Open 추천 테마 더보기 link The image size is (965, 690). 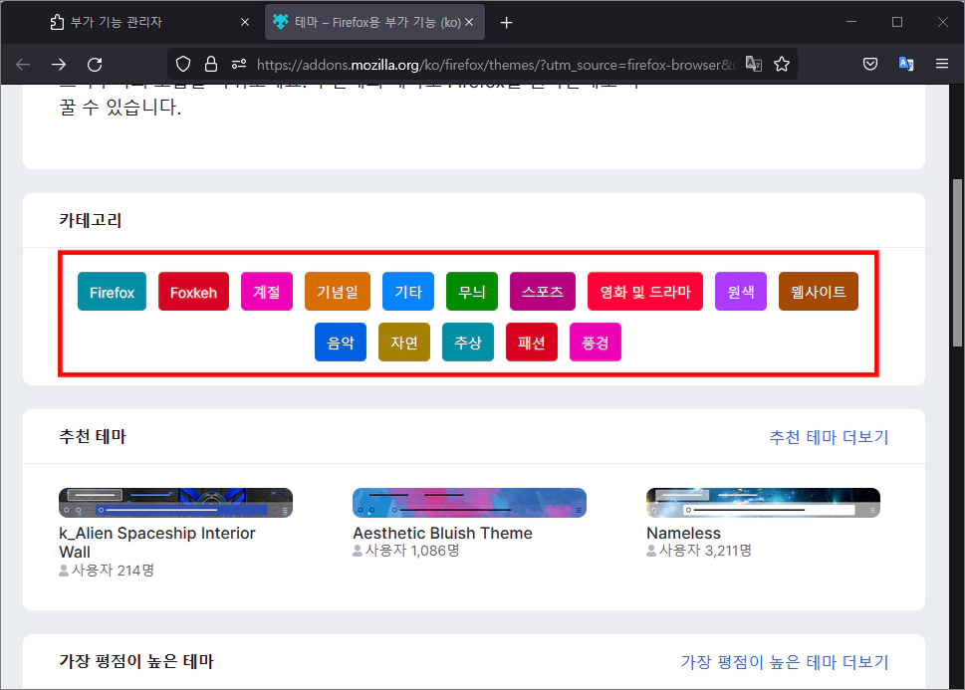pos(829,437)
